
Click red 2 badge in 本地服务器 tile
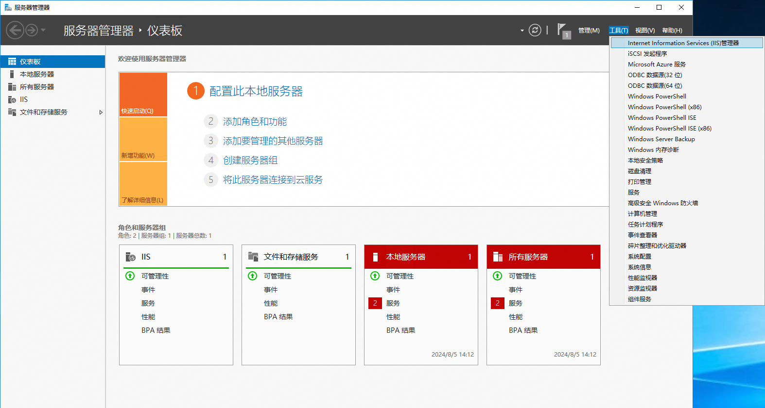point(375,303)
